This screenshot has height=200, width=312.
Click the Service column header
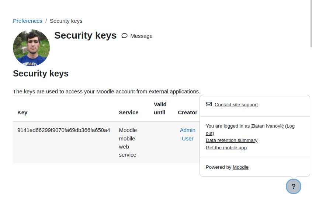129,113
